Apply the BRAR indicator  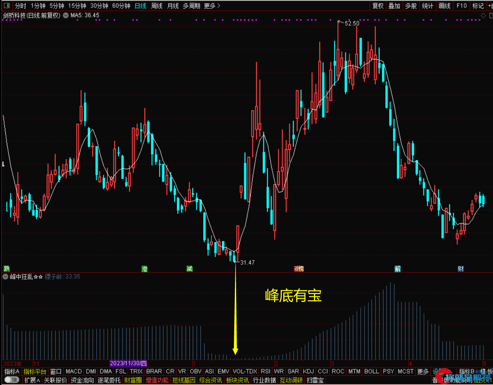point(154,371)
